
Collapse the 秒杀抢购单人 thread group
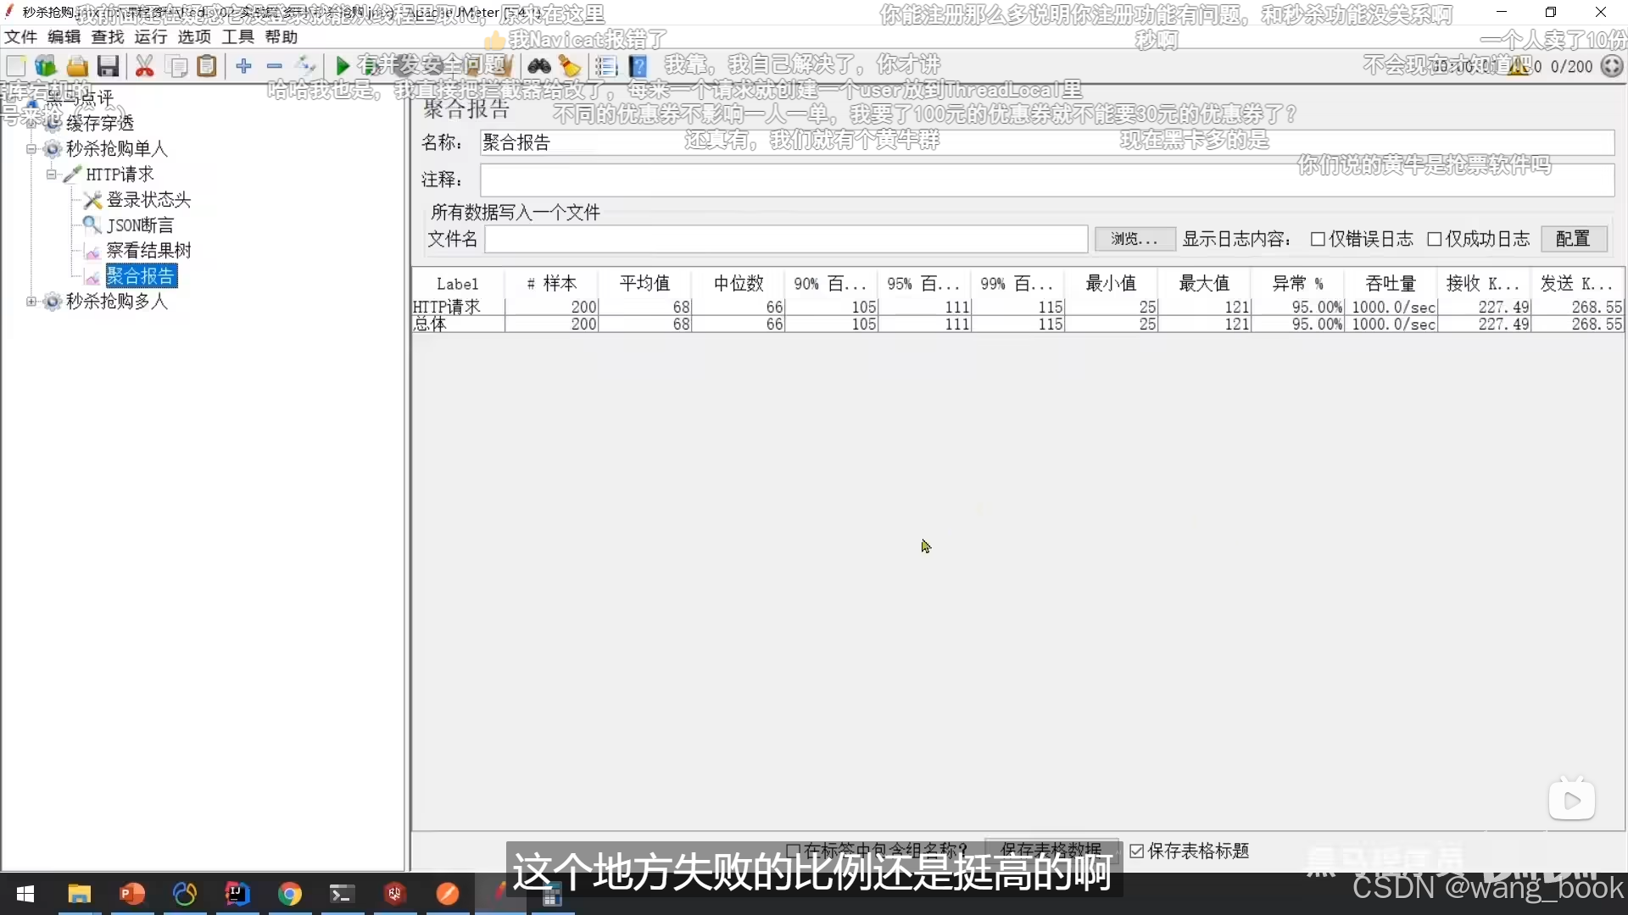pos(31,149)
